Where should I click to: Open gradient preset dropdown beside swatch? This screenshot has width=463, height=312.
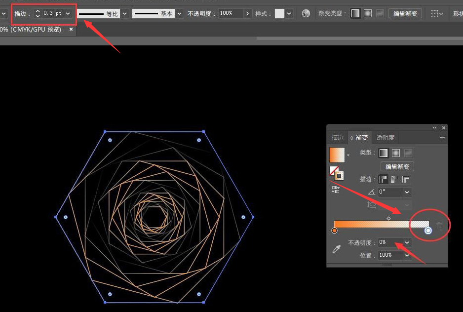[x=348, y=155]
